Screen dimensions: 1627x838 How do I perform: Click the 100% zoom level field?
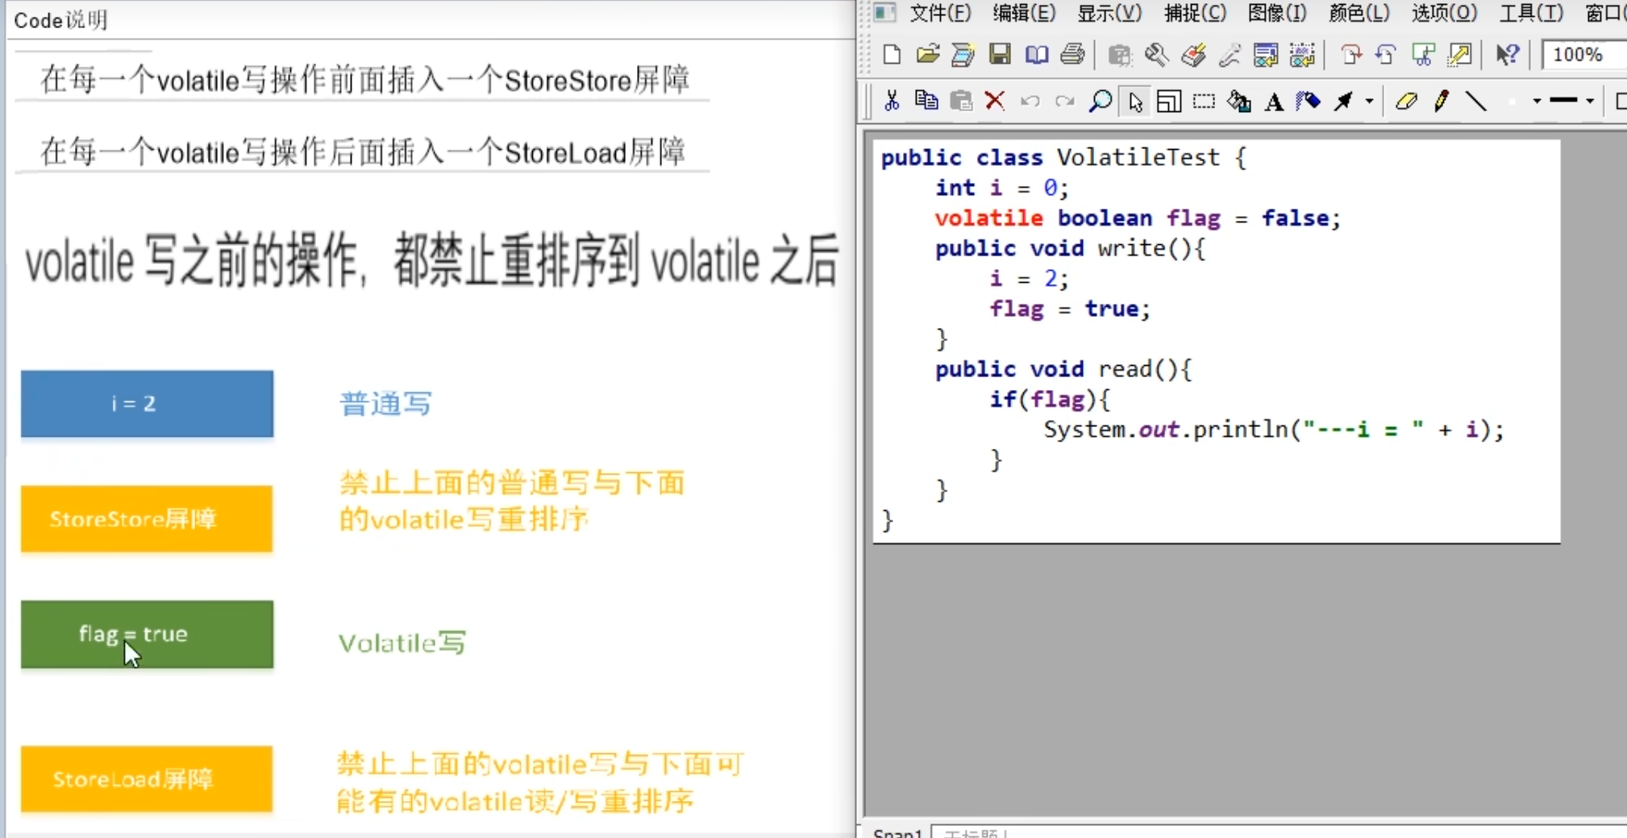[x=1579, y=54]
